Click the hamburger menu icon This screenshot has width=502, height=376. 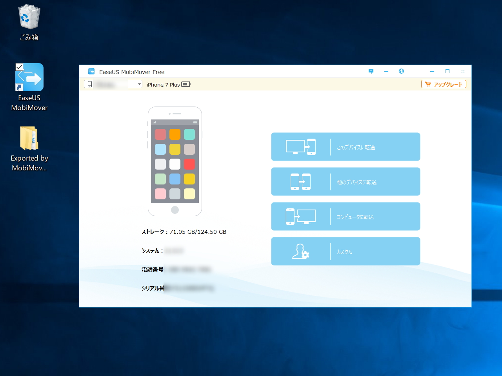[386, 71]
